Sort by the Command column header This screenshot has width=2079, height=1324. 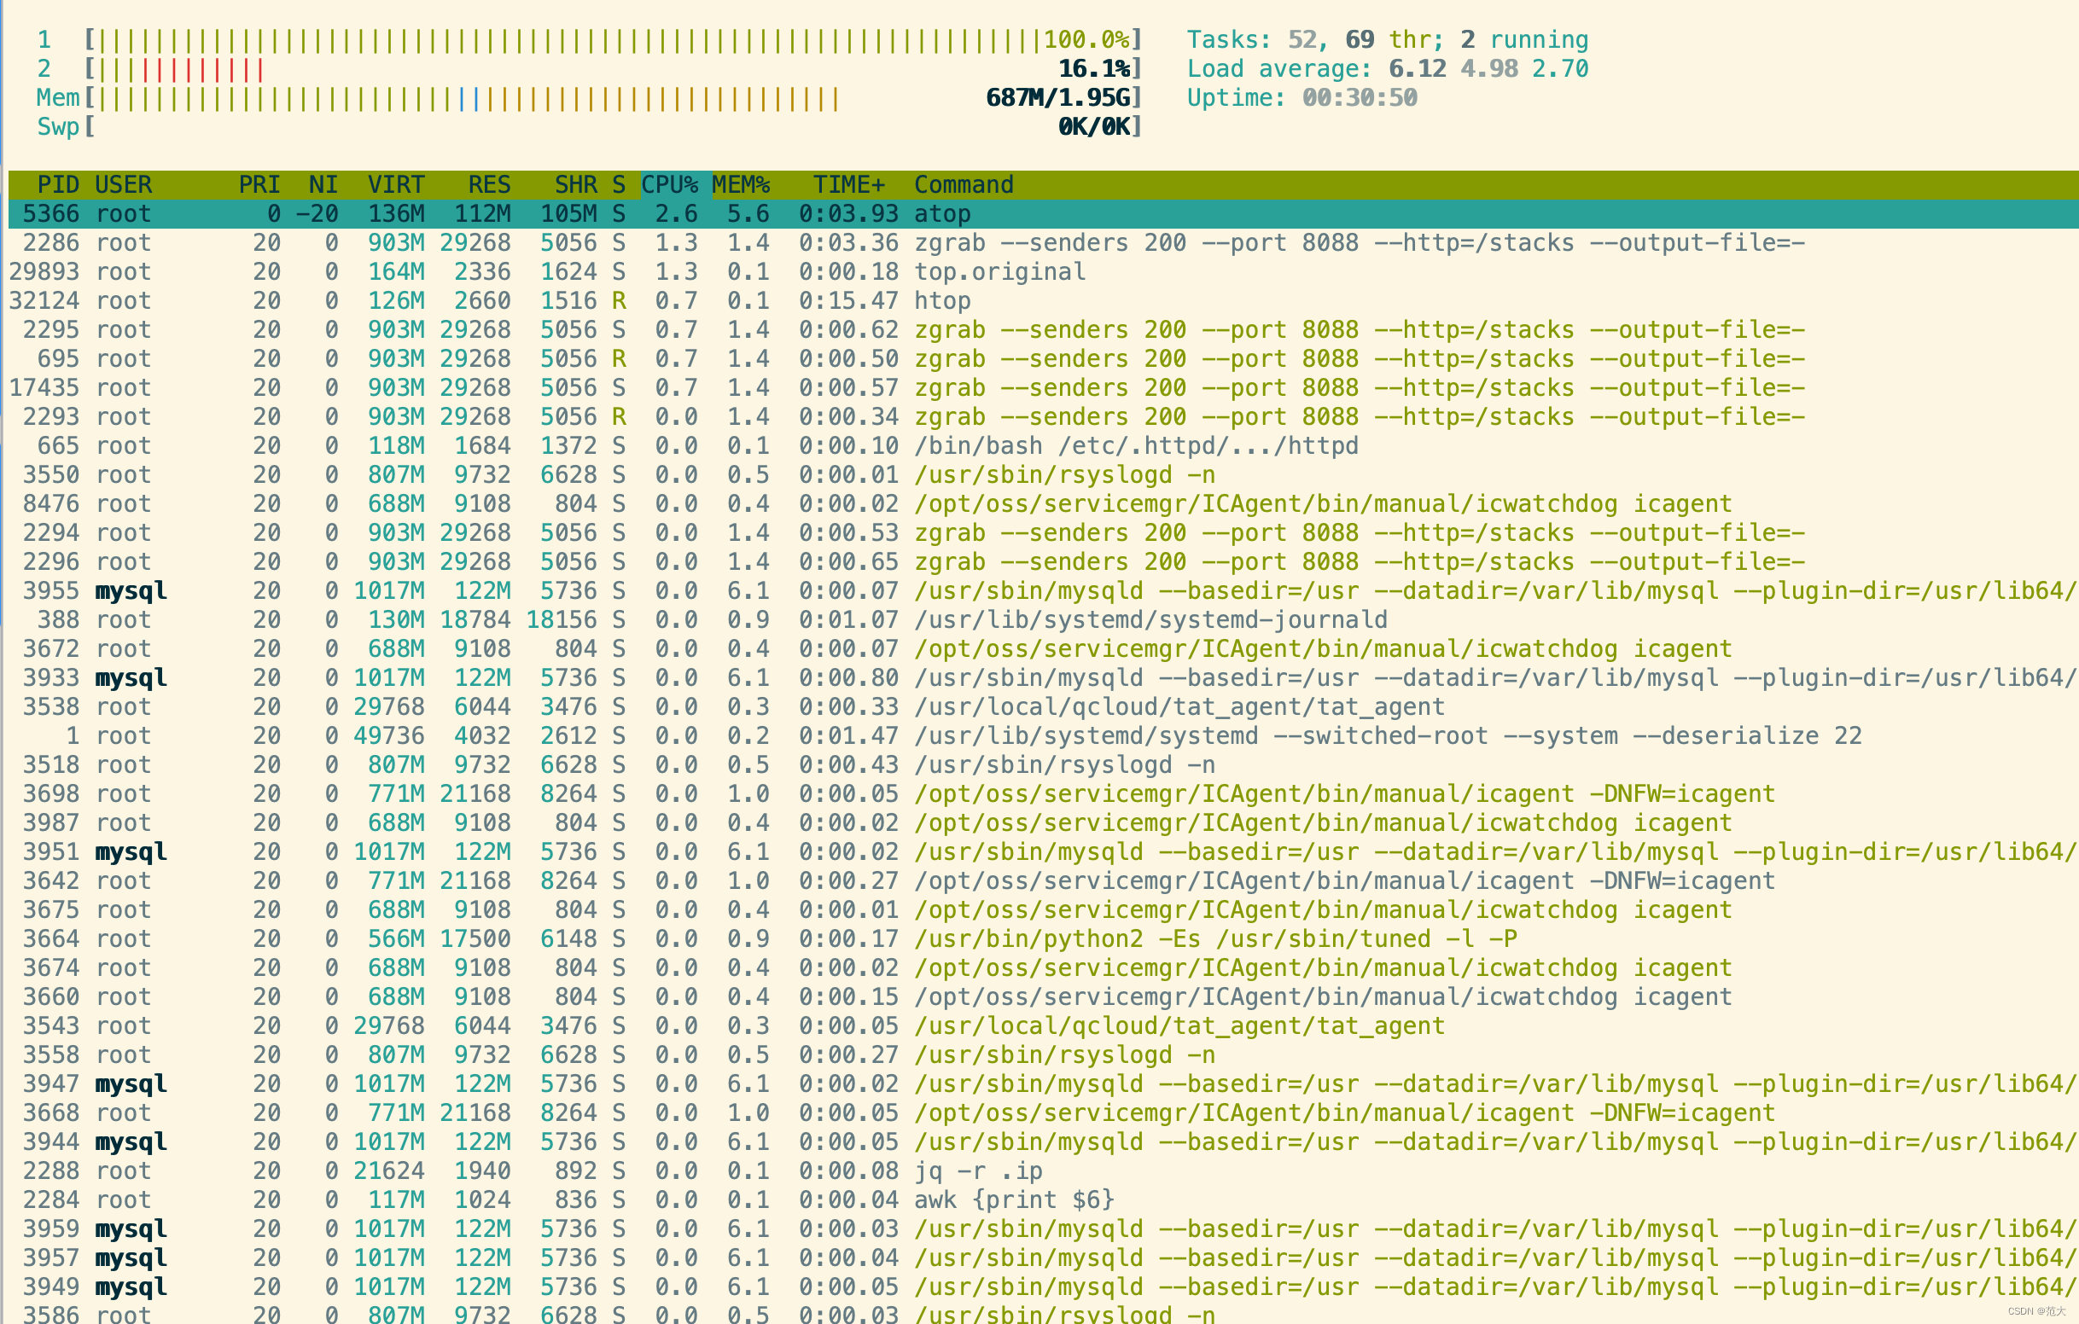click(964, 185)
